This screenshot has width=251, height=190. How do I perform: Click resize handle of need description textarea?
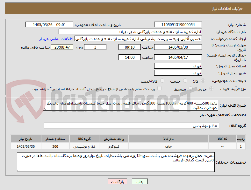click(x=45, y=109)
